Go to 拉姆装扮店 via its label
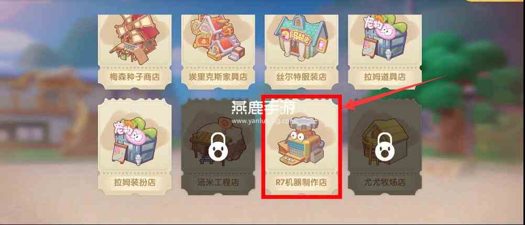 (x=135, y=183)
